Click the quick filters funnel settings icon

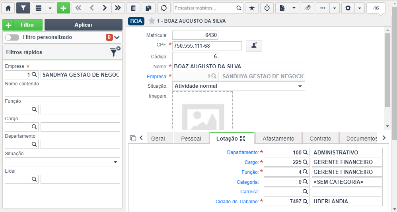pyautogui.click(x=115, y=52)
